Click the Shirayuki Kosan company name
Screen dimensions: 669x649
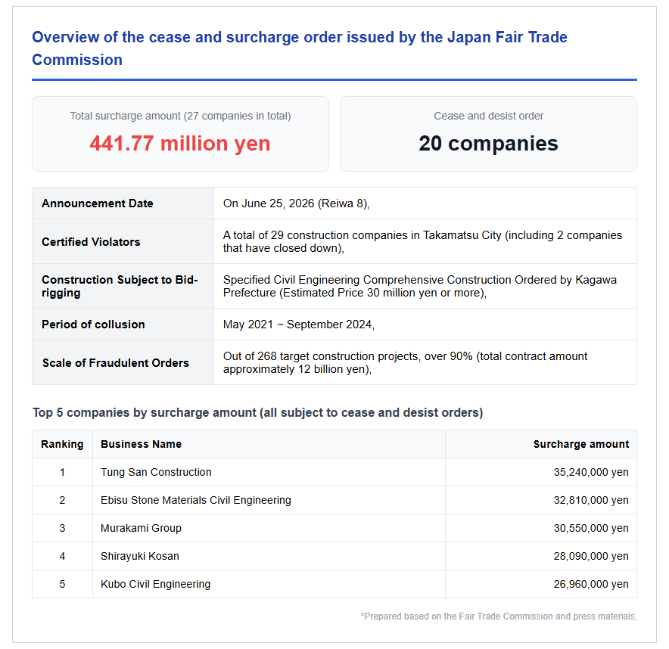tap(140, 556)
